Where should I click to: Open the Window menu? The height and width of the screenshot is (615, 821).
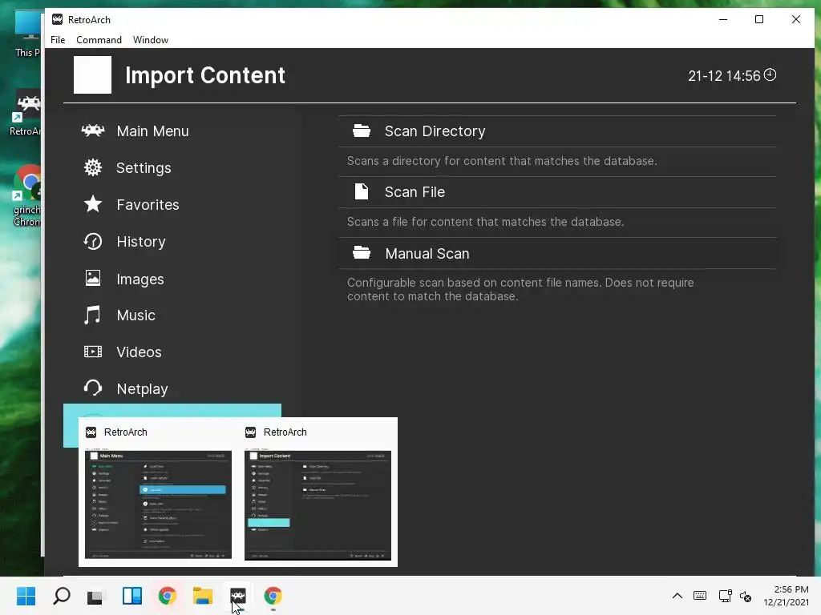(151, 40)
